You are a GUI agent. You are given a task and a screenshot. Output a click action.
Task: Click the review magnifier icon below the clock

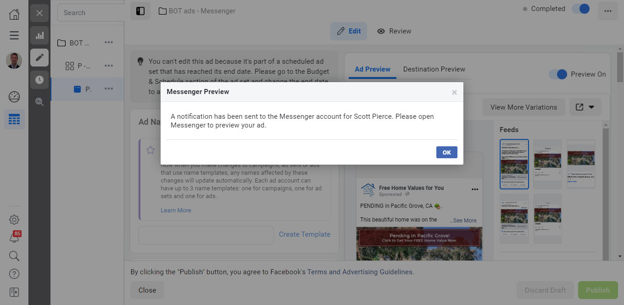point(39,101)
